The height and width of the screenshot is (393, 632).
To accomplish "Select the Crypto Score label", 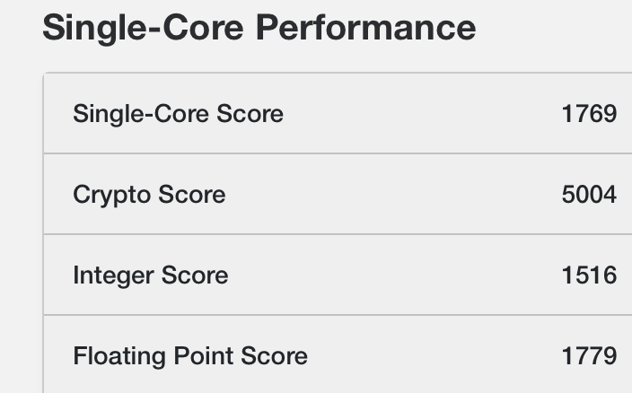I will pos(149,195).
